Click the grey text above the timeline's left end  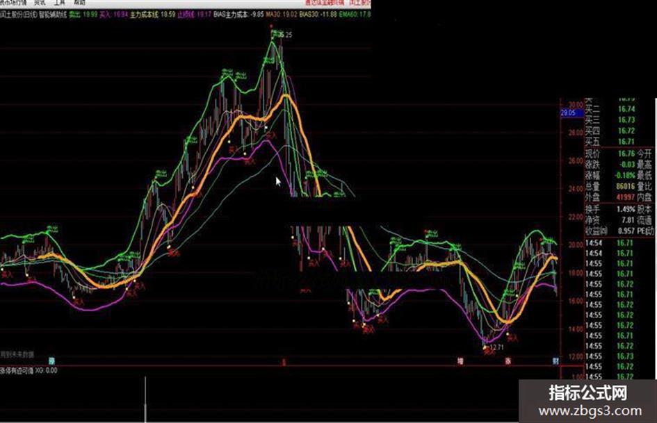[x=17, y=354]
